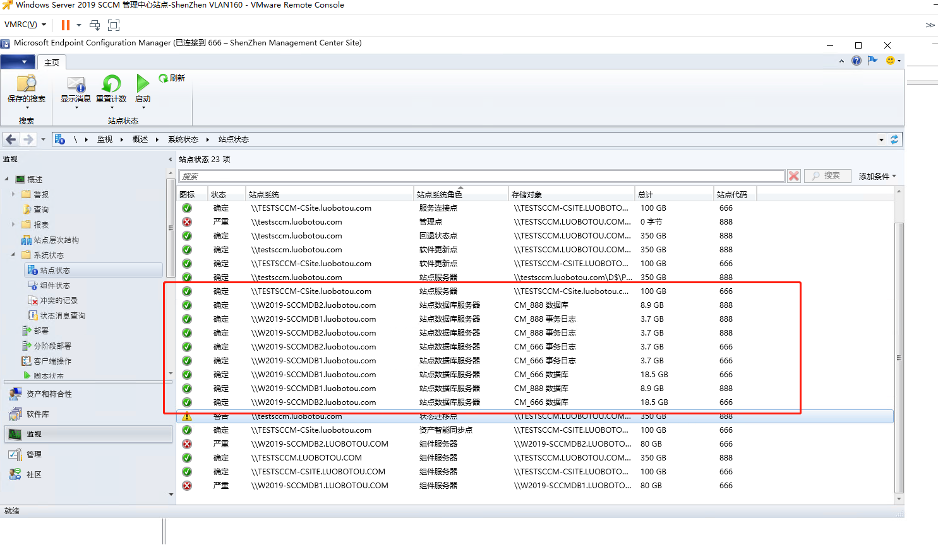Sort by the 站点代码 column header

coord(735,194)
